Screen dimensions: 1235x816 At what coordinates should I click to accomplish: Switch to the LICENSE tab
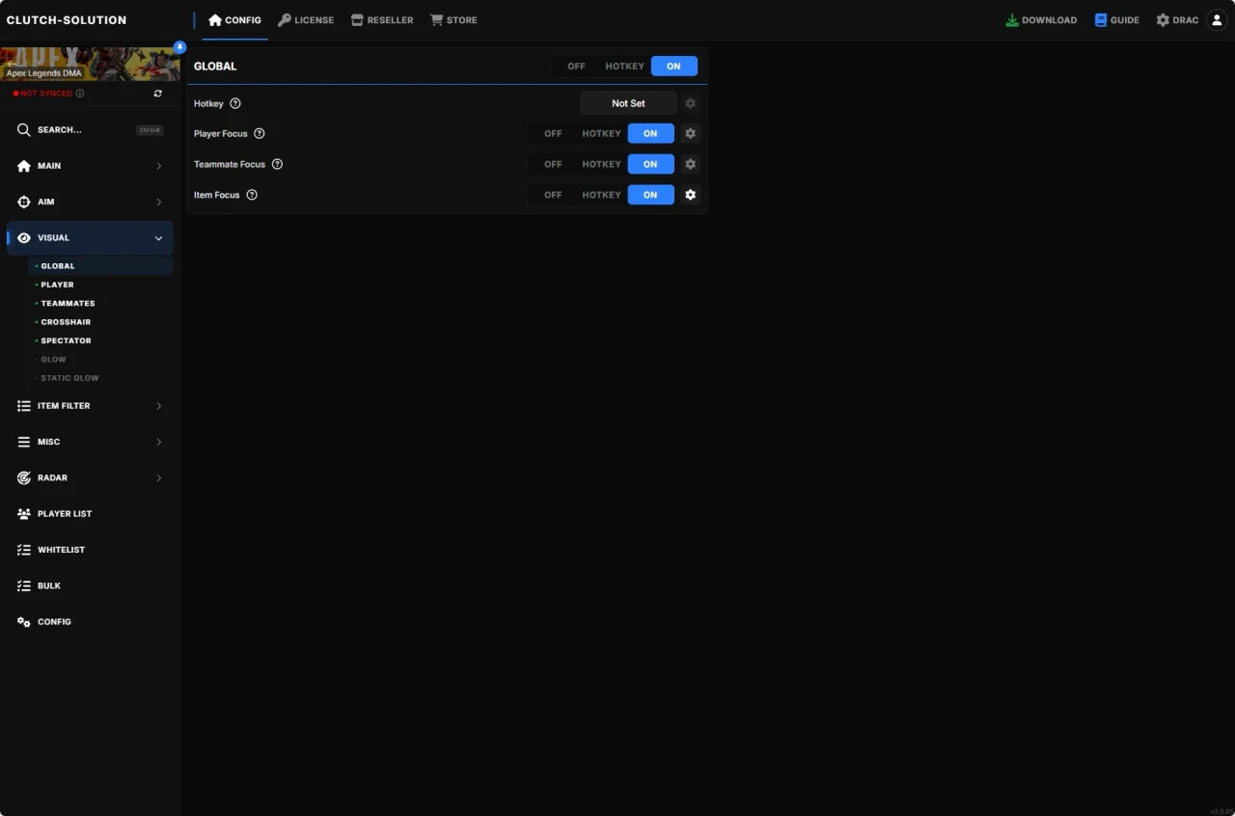pyautogui.click(x=306, y=19)
